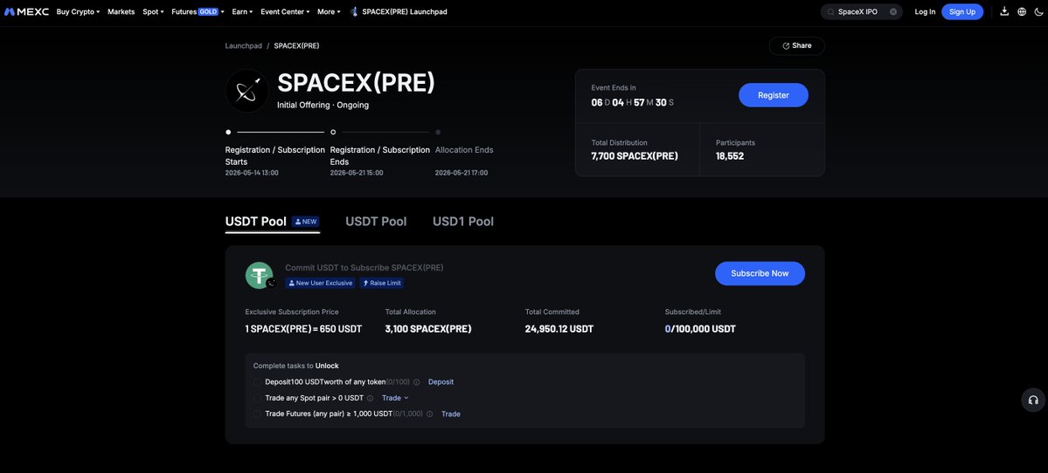Tick the Trade any Spot pair task circle

coord(258,398)
